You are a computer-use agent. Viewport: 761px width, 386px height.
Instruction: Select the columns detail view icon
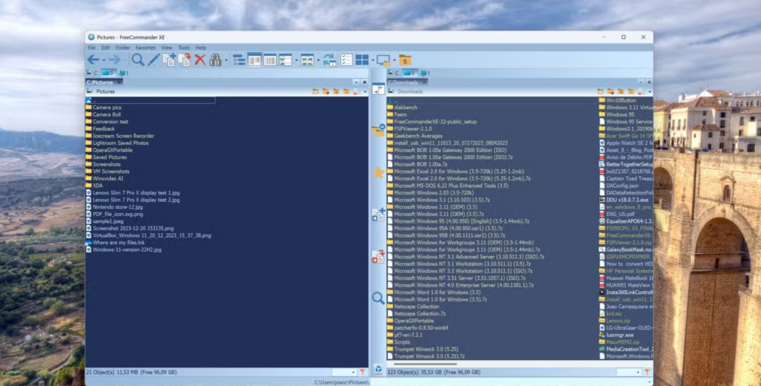coord(270,59)
